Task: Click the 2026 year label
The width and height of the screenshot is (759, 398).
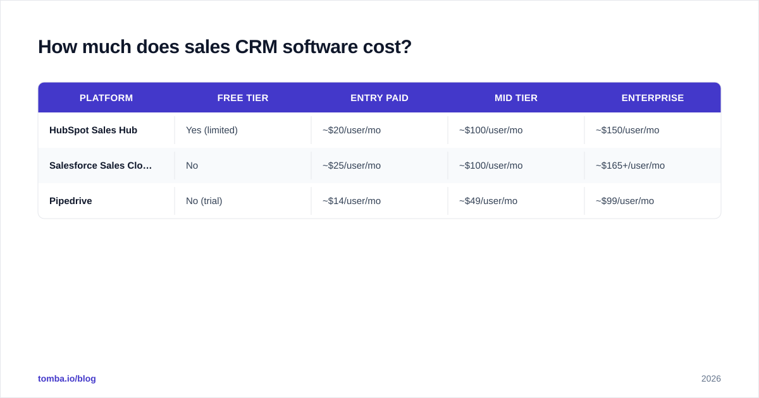Action: [711, 378]
